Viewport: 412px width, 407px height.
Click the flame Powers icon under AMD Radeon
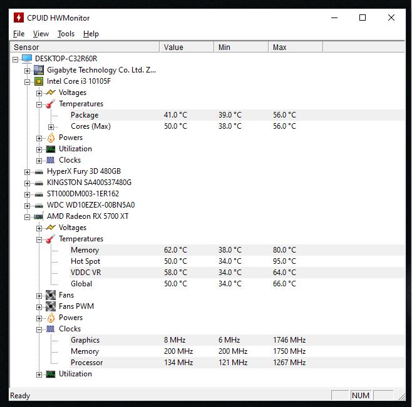click(x=51, y=318)
